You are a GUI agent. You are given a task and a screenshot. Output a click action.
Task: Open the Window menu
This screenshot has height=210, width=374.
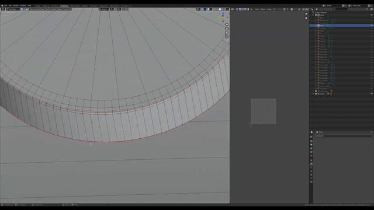[x=23, y=5]
